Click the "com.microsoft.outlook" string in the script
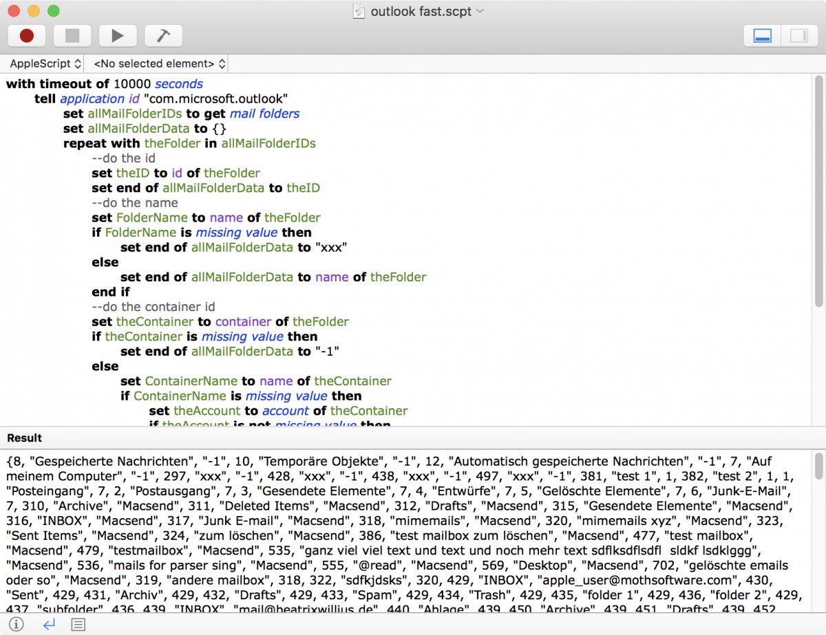 tap(215, 99)
